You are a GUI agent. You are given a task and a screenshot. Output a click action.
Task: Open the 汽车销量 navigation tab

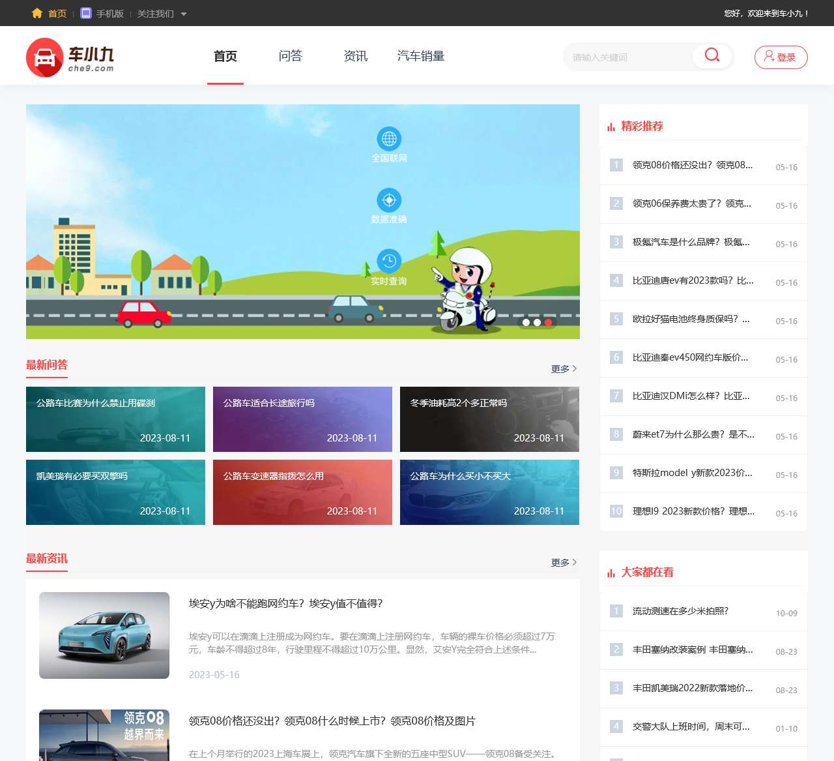pos(421,56)
